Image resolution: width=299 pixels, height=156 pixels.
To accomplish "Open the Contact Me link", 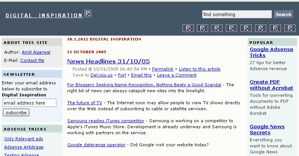I will point(32,60).
